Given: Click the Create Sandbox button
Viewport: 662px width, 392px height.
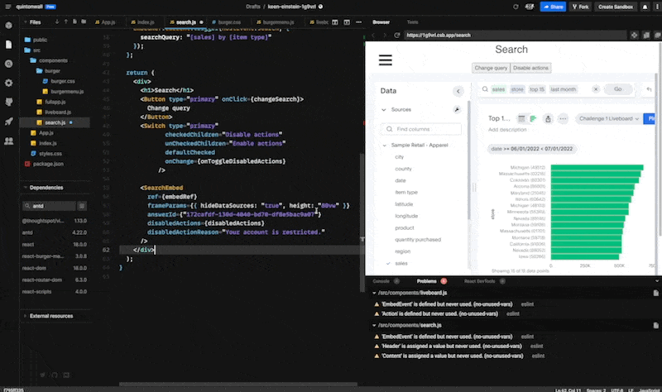Looking at the screenshot, I should (616, 7).
